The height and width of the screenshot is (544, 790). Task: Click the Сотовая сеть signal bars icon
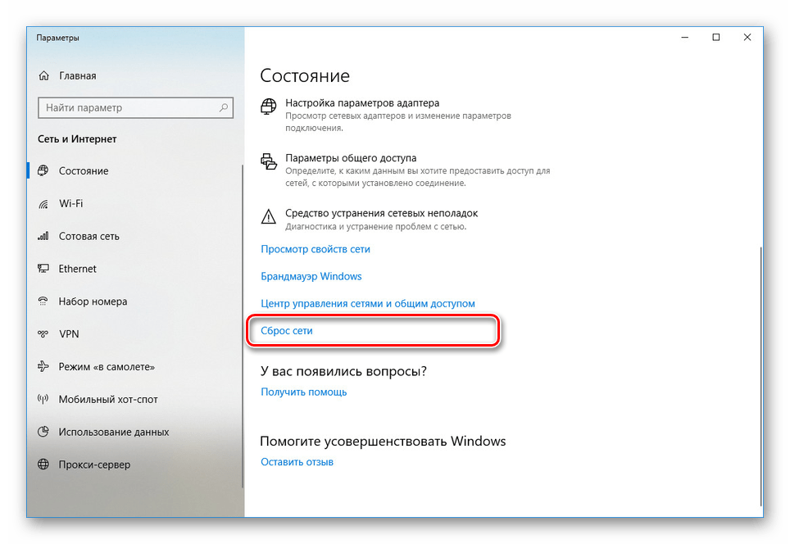43,236
